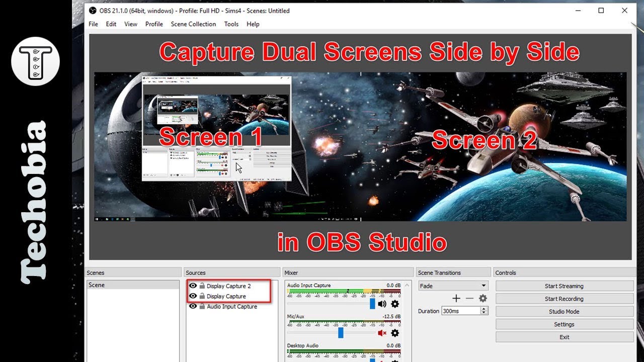Unlock the Display Capture 2 source
The image size is (644, 362).
(202, 286)
